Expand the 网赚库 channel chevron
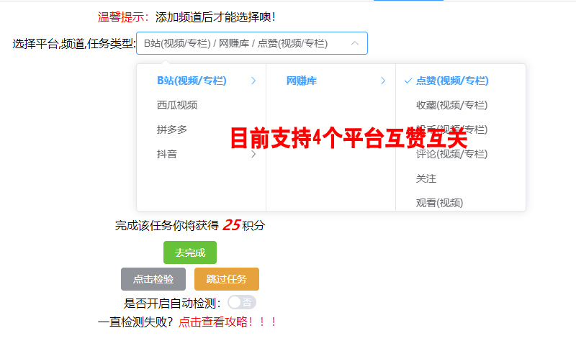This screenshot has width=576, height=346. 383,81
